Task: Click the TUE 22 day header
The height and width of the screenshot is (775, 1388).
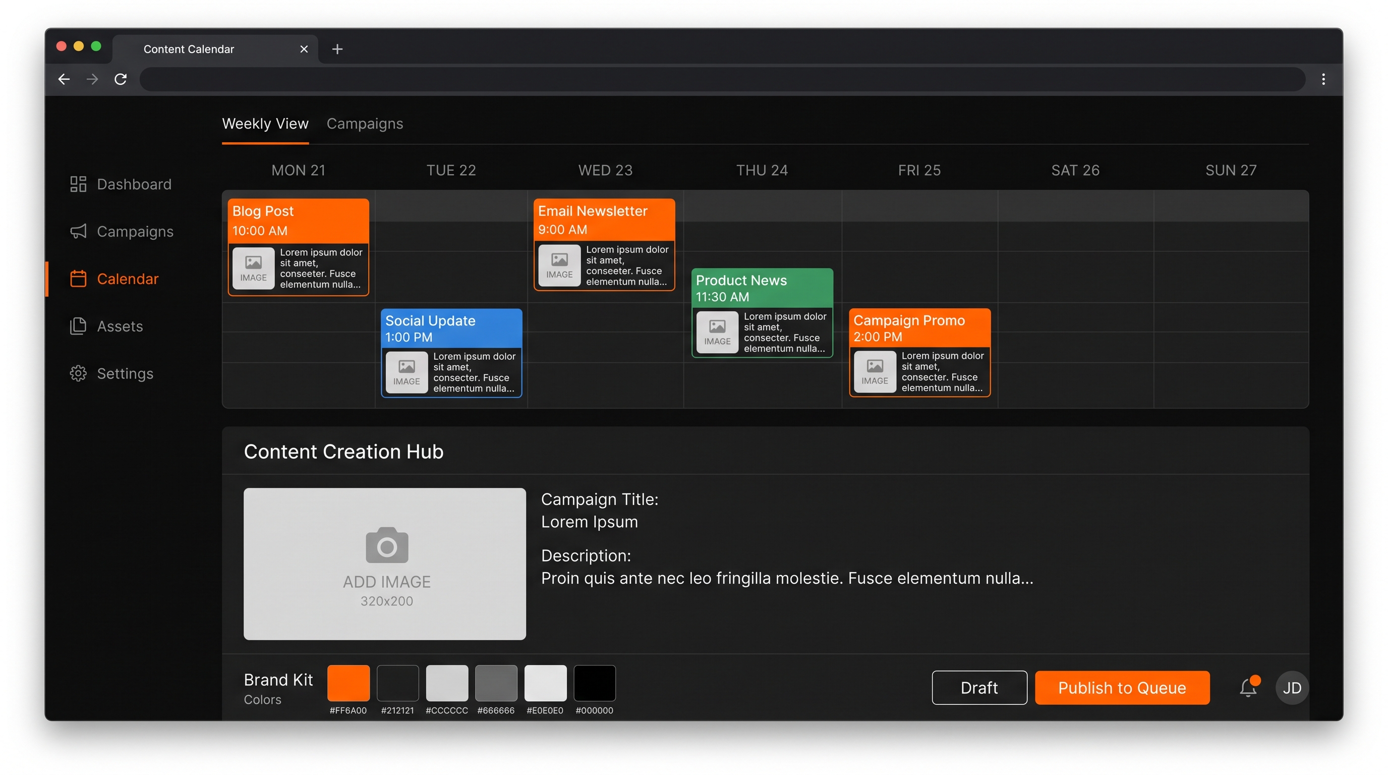Action: point(451,171)
